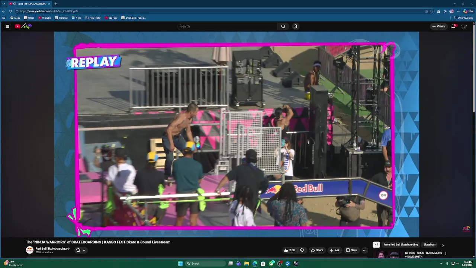Open Microsoft Edge from the taskbar
476x268 pixels.
click(x=255, y=264)
